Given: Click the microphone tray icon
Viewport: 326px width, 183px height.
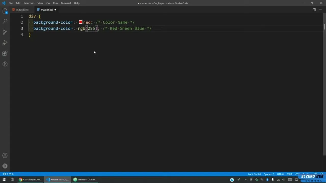Looking at the screenshot, I should pyautogui.click(x=273, y=180).
